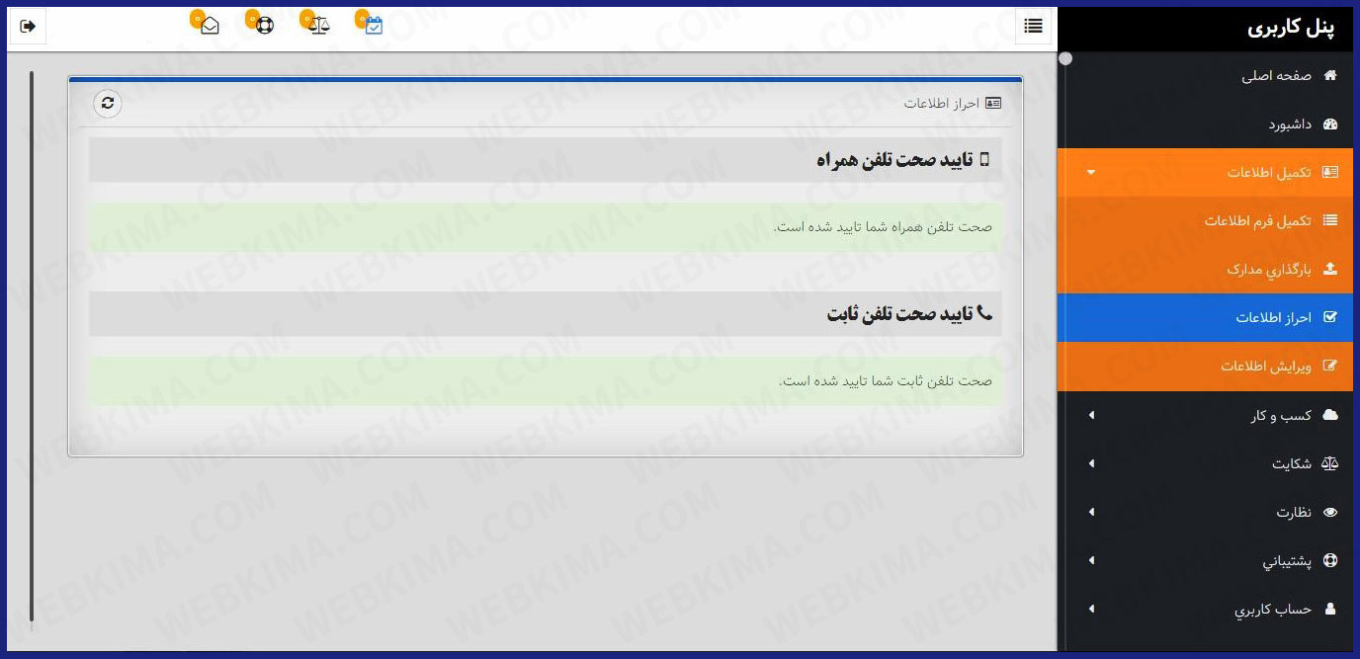
Task: Click the logout arrow icon
Action: click(x=28, y=27)
